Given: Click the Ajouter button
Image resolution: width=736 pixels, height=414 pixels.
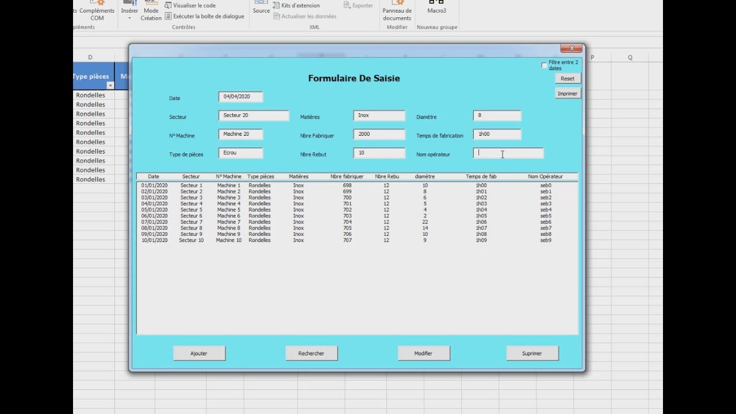Looking at the screenshot, I should click(x=199, y=354).
